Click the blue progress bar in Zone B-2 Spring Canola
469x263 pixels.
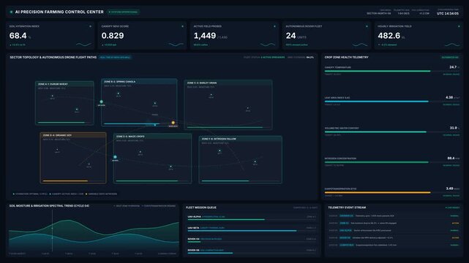[x=132, y=123]
